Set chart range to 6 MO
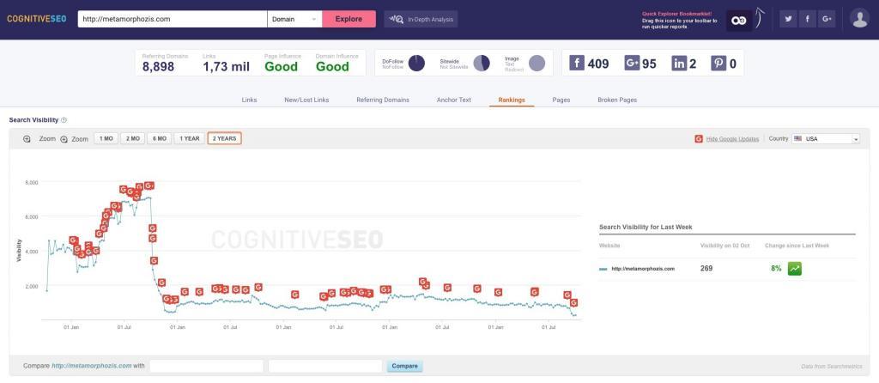This screenshot has width=879, height=383. pos(159,138)
